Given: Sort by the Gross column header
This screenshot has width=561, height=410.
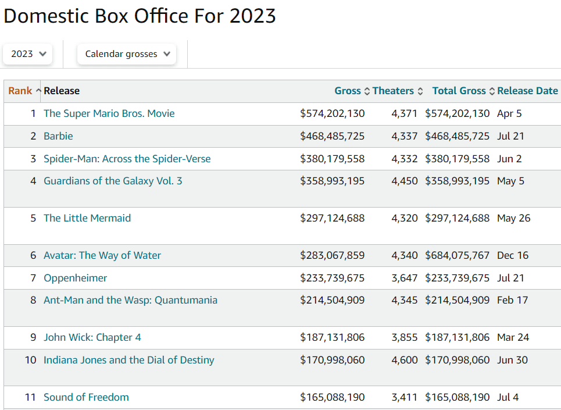Looking at the screenshot, I should coord(348,91).
